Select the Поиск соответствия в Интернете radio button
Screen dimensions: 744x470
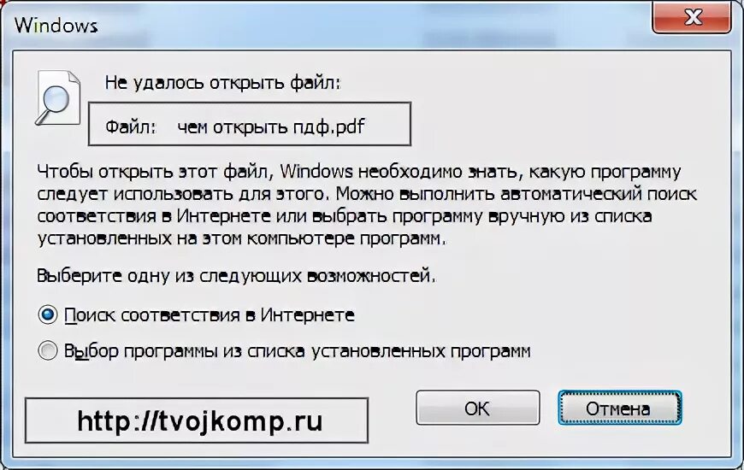[x=47, y=315]
